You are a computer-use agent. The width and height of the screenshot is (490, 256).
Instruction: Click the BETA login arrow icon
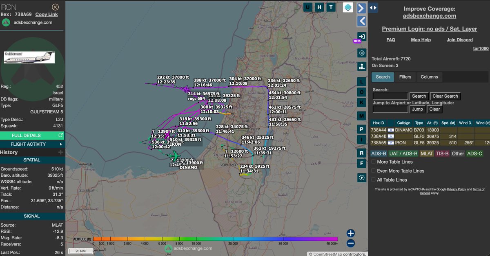[361, 37]
